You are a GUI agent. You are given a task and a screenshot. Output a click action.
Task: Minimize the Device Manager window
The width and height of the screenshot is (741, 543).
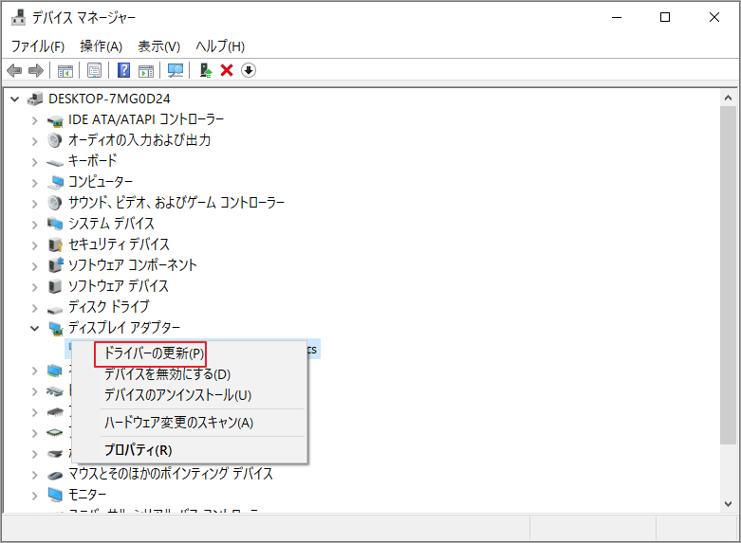617,17
